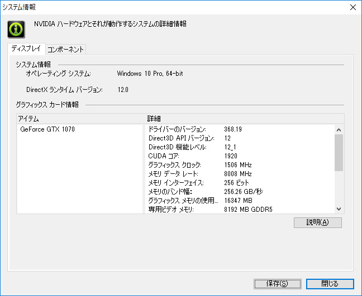This screenshot has height=296, width=362.
Task: Select the ディスプレイ tab
Action: 26,48
